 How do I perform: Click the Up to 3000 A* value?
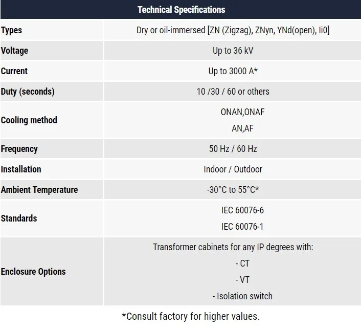click(x=233, y=71)
